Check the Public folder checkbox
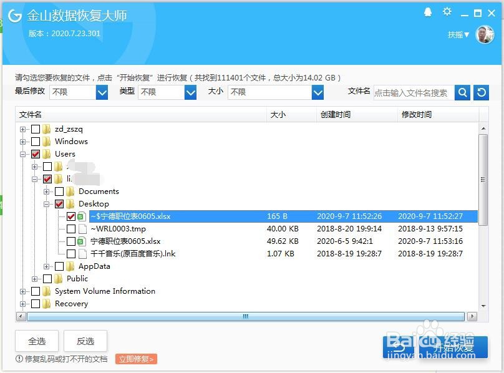The width and height of the screenshot is (504, 373). click(x=47, y=279)
